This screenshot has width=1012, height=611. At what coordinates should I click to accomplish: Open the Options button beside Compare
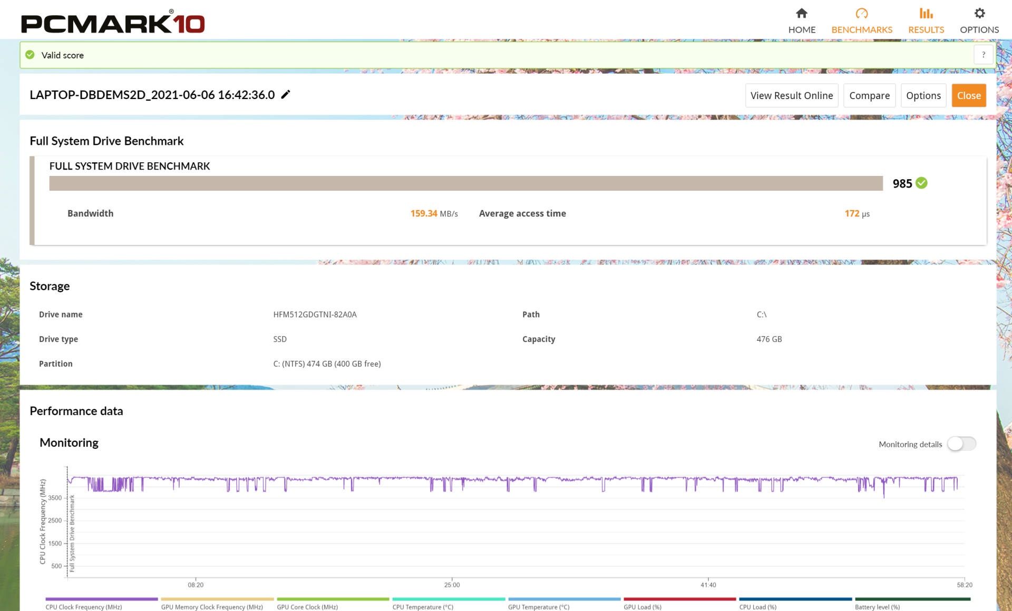click(x=923, y=95)
